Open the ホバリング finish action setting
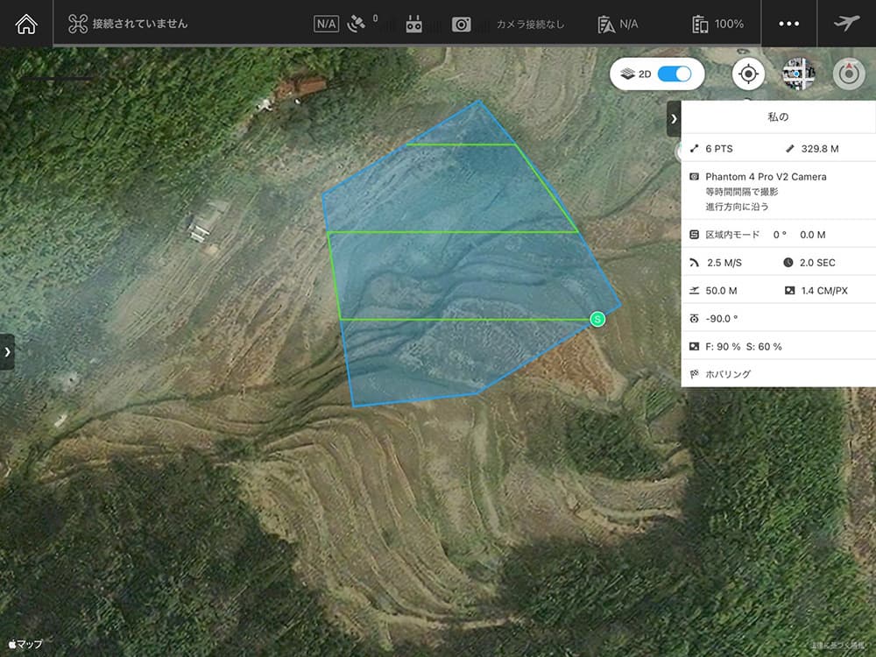This screenshot has width=876, height=657. 728,374
